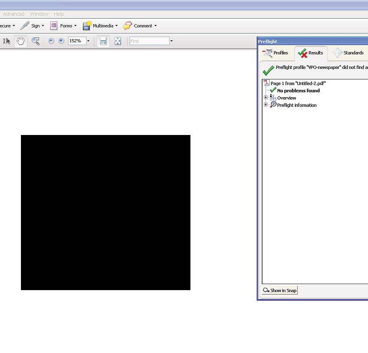Screen dimensions: 368x353
Task: Open the Forms toolbar menu
Action: tap(63, 26)
